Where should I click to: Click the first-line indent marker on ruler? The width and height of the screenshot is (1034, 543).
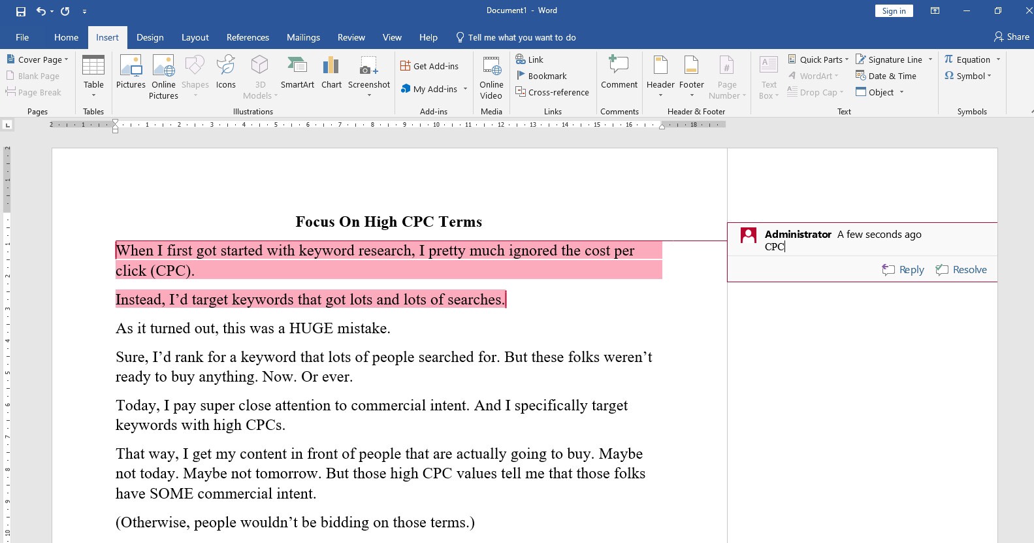[116, 122]
